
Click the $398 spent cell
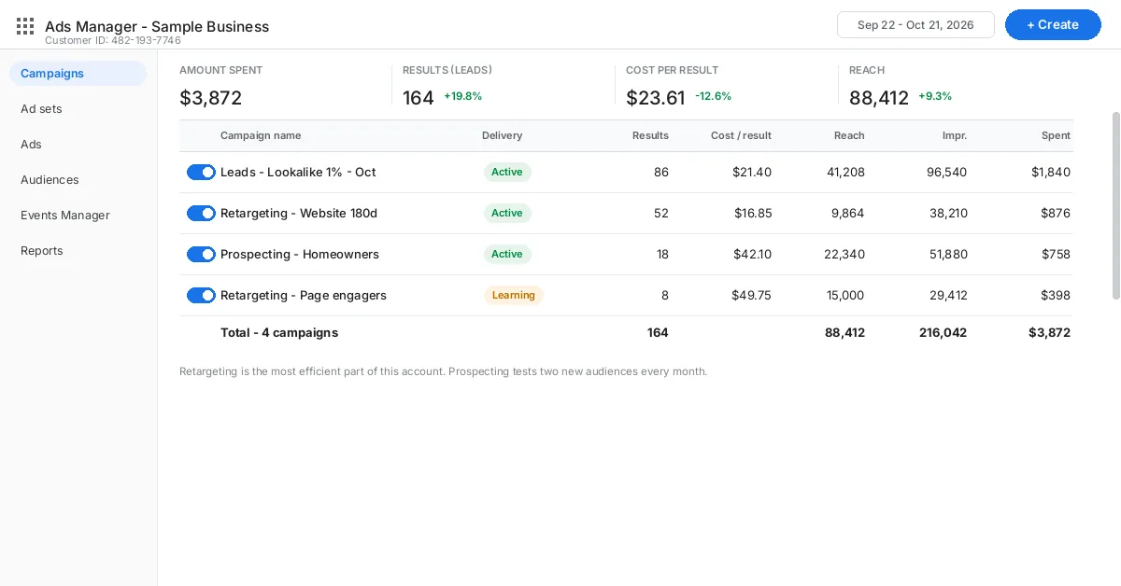pos(1056,296)
